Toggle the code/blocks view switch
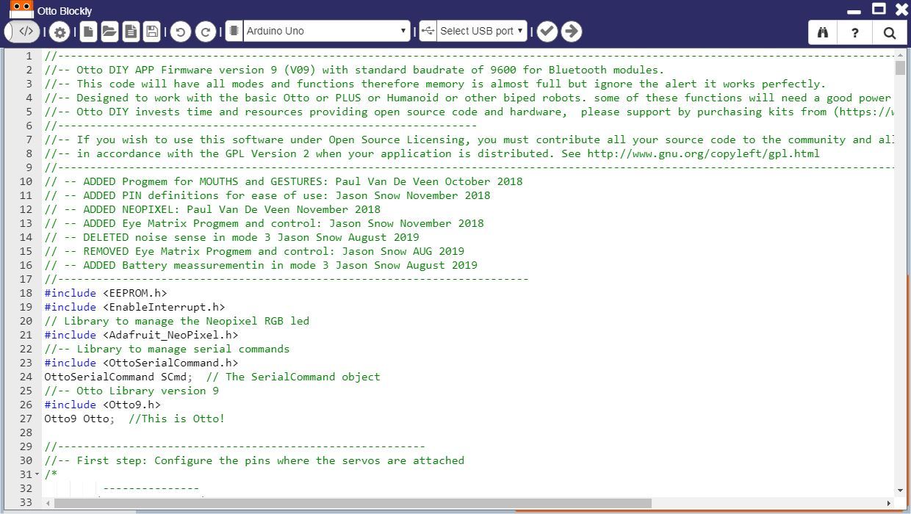Screen dimensions: 911x514 [x=23, y=32]
